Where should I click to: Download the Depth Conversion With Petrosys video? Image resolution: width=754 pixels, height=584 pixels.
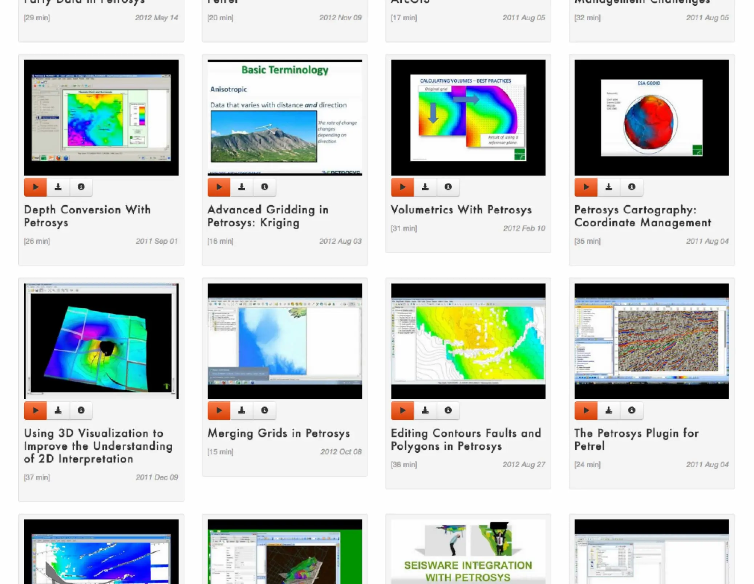click(58, 187)
